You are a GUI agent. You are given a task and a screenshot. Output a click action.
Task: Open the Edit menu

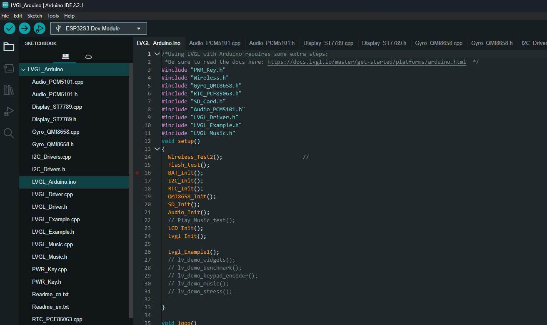pos(18,16)
